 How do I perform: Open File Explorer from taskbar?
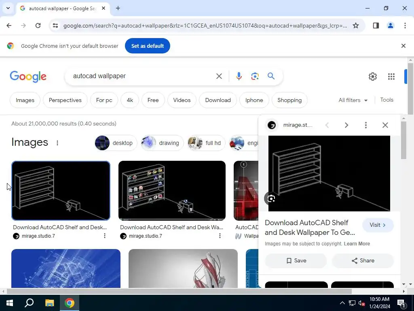[49, 303]
